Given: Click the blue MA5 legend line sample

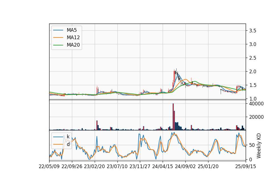Looking at the screenshot, I should pos(58,30).
